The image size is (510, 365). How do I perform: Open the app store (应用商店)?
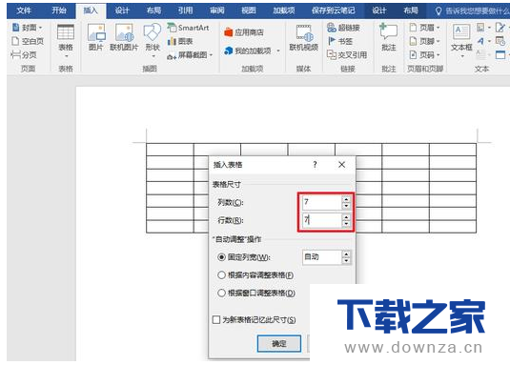244,32
